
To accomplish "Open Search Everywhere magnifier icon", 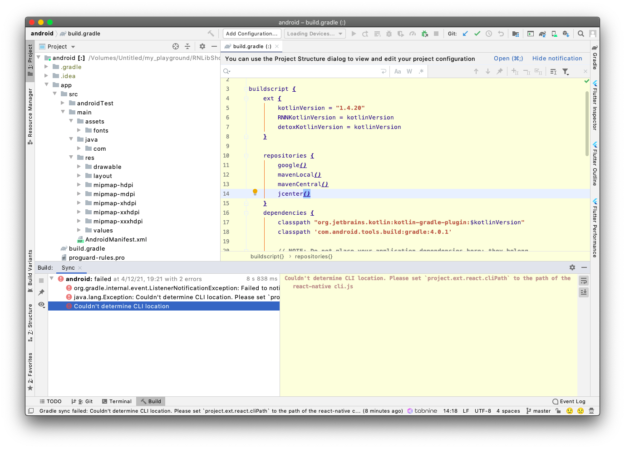I will [581, 33].
